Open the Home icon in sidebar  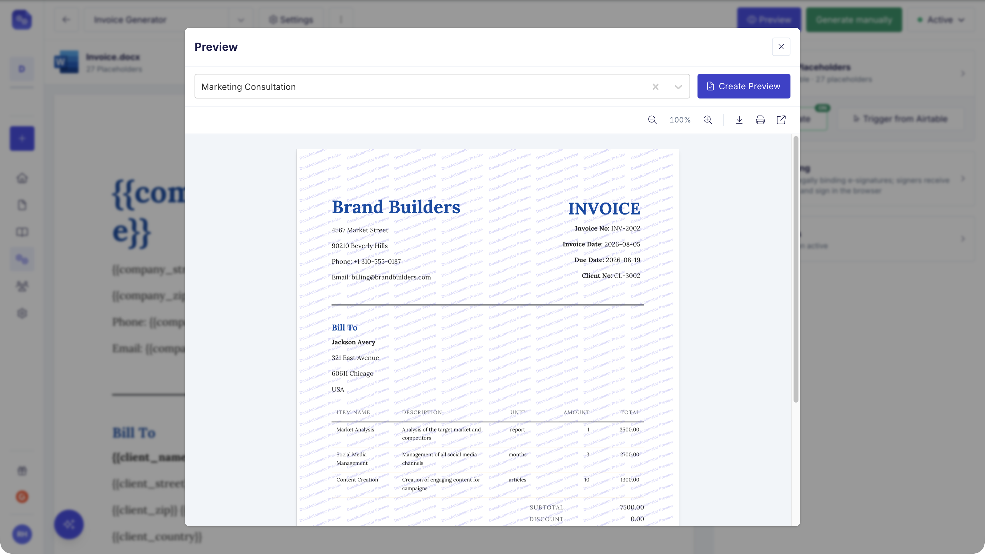22,178
